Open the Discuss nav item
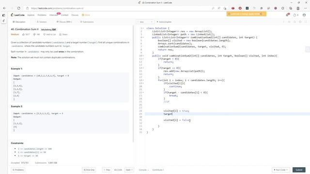Viewport: 310px width, 174px height. [x=75, y=15]
